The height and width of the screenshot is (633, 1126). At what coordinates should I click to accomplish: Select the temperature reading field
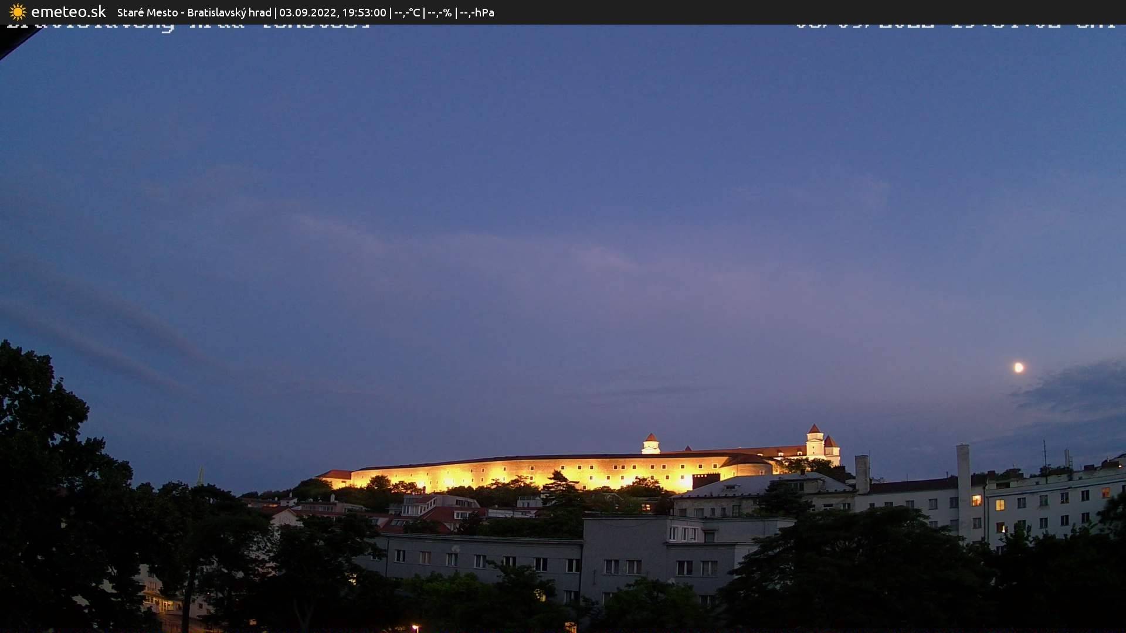tap(407, 12)
